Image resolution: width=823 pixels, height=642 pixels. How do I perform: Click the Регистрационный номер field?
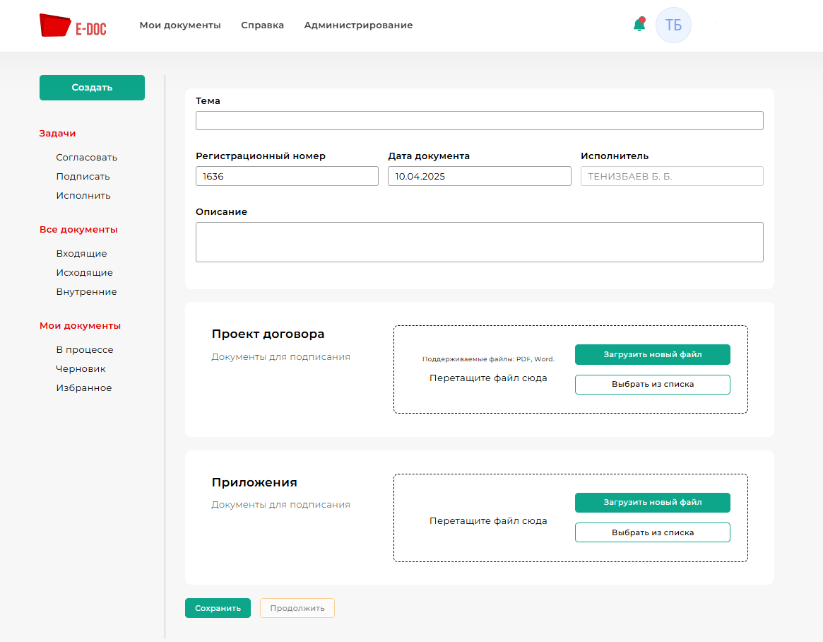287,177
